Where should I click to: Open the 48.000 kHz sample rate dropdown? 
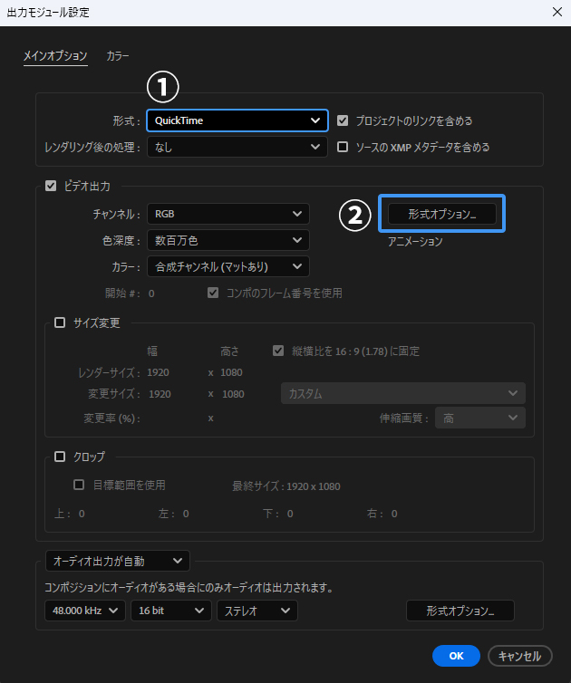[86, 611]
